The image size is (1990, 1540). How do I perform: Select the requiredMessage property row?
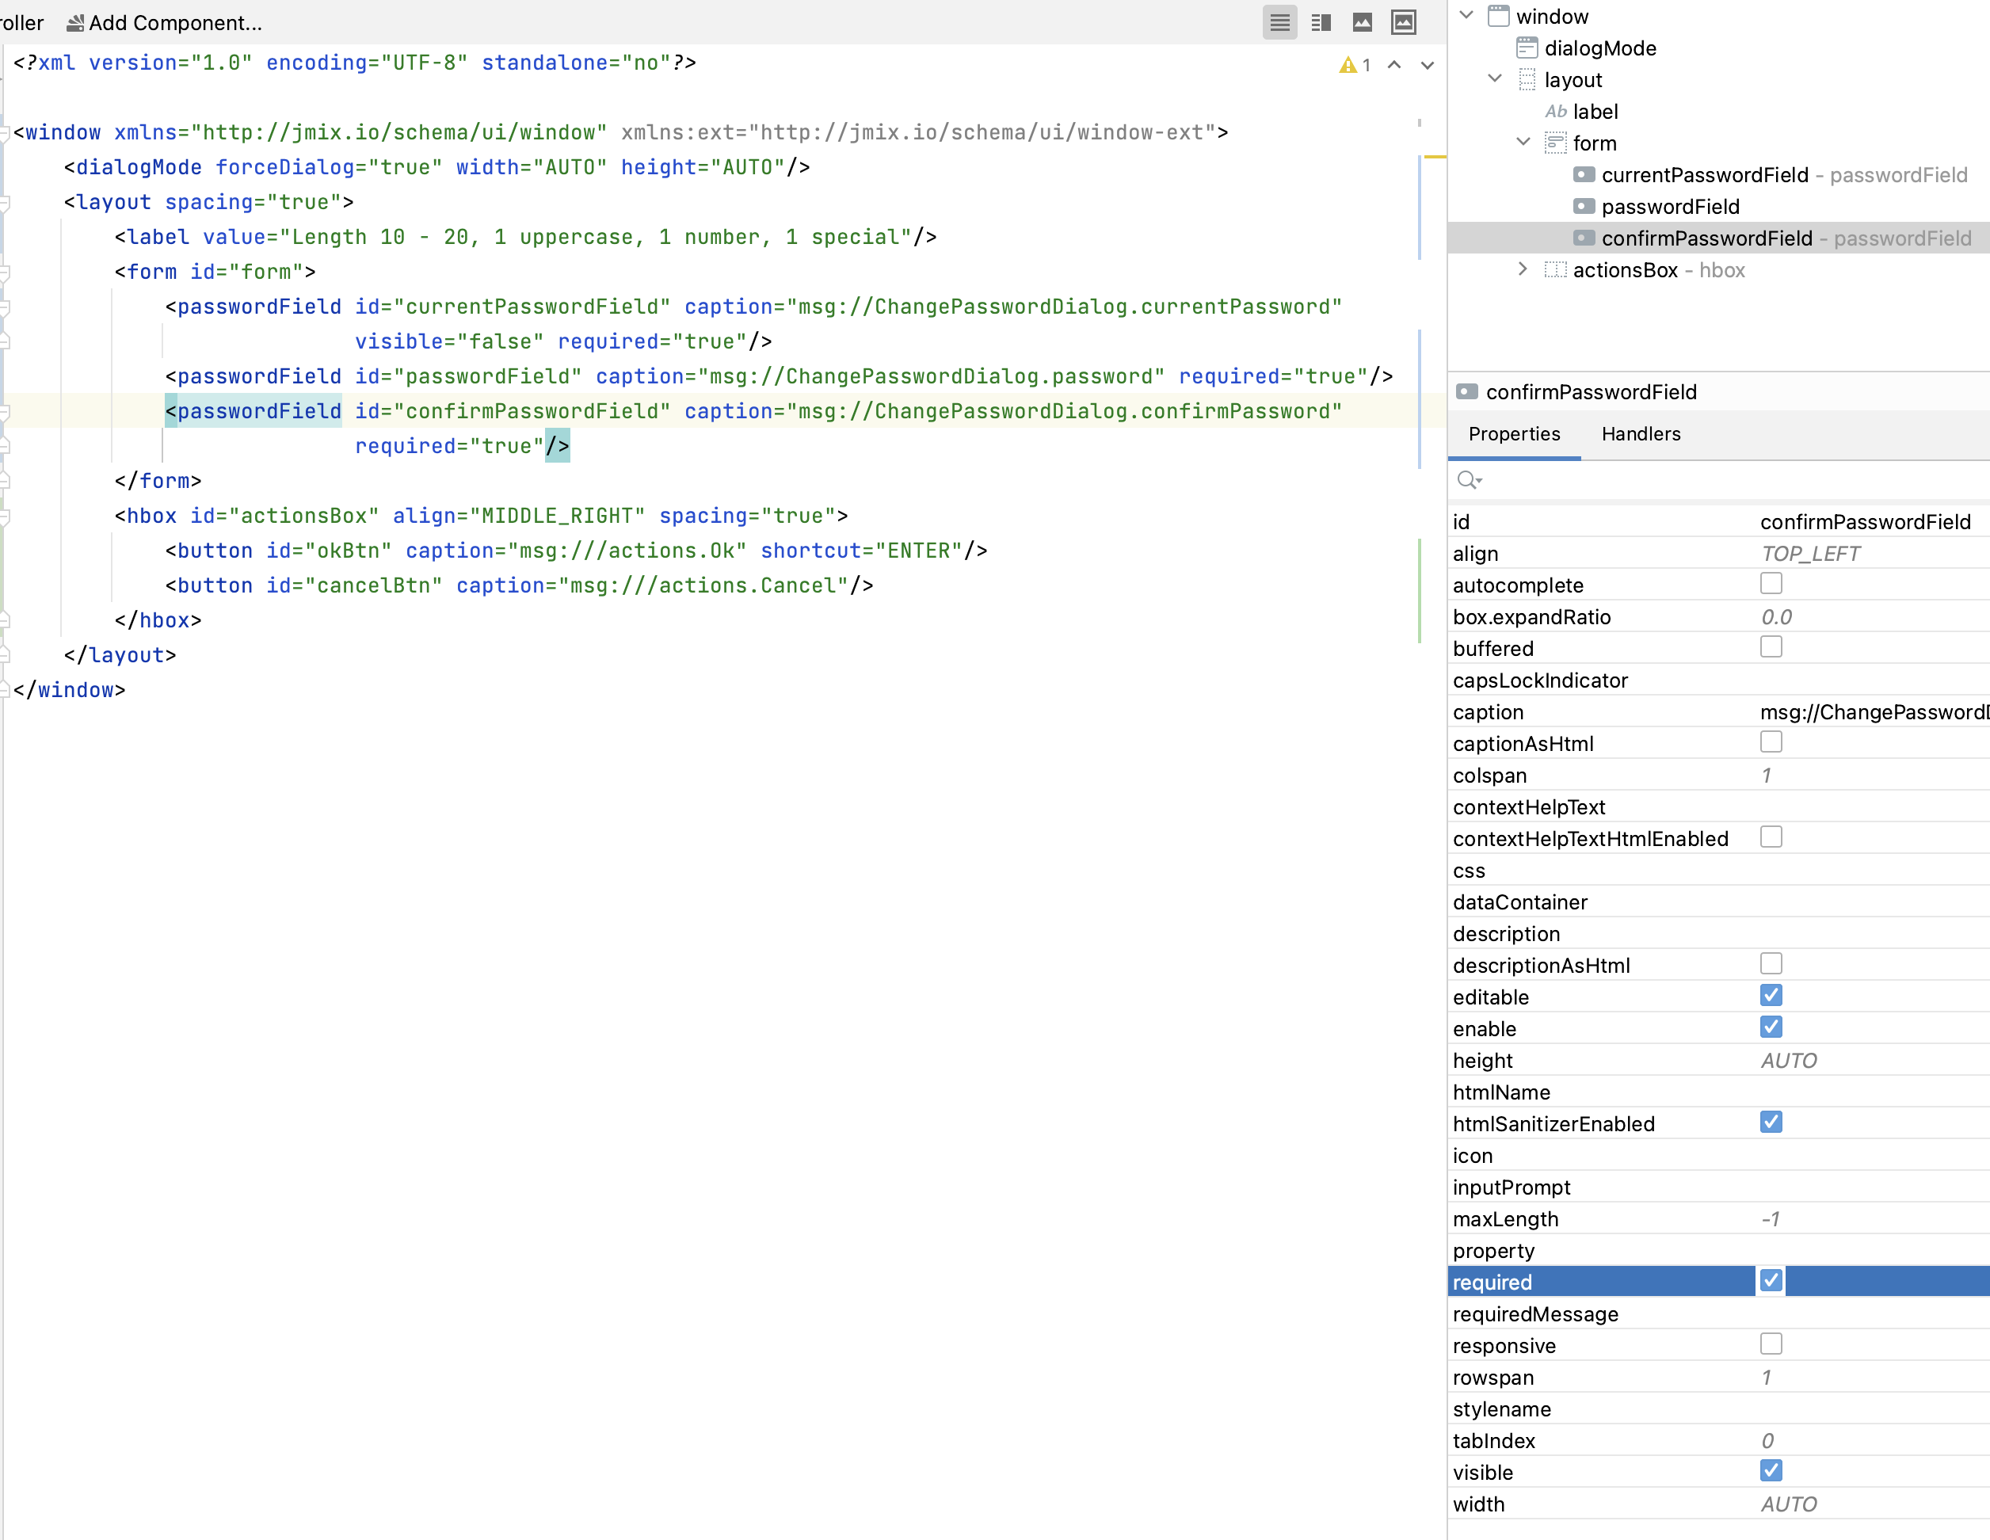[1718, 1314]
